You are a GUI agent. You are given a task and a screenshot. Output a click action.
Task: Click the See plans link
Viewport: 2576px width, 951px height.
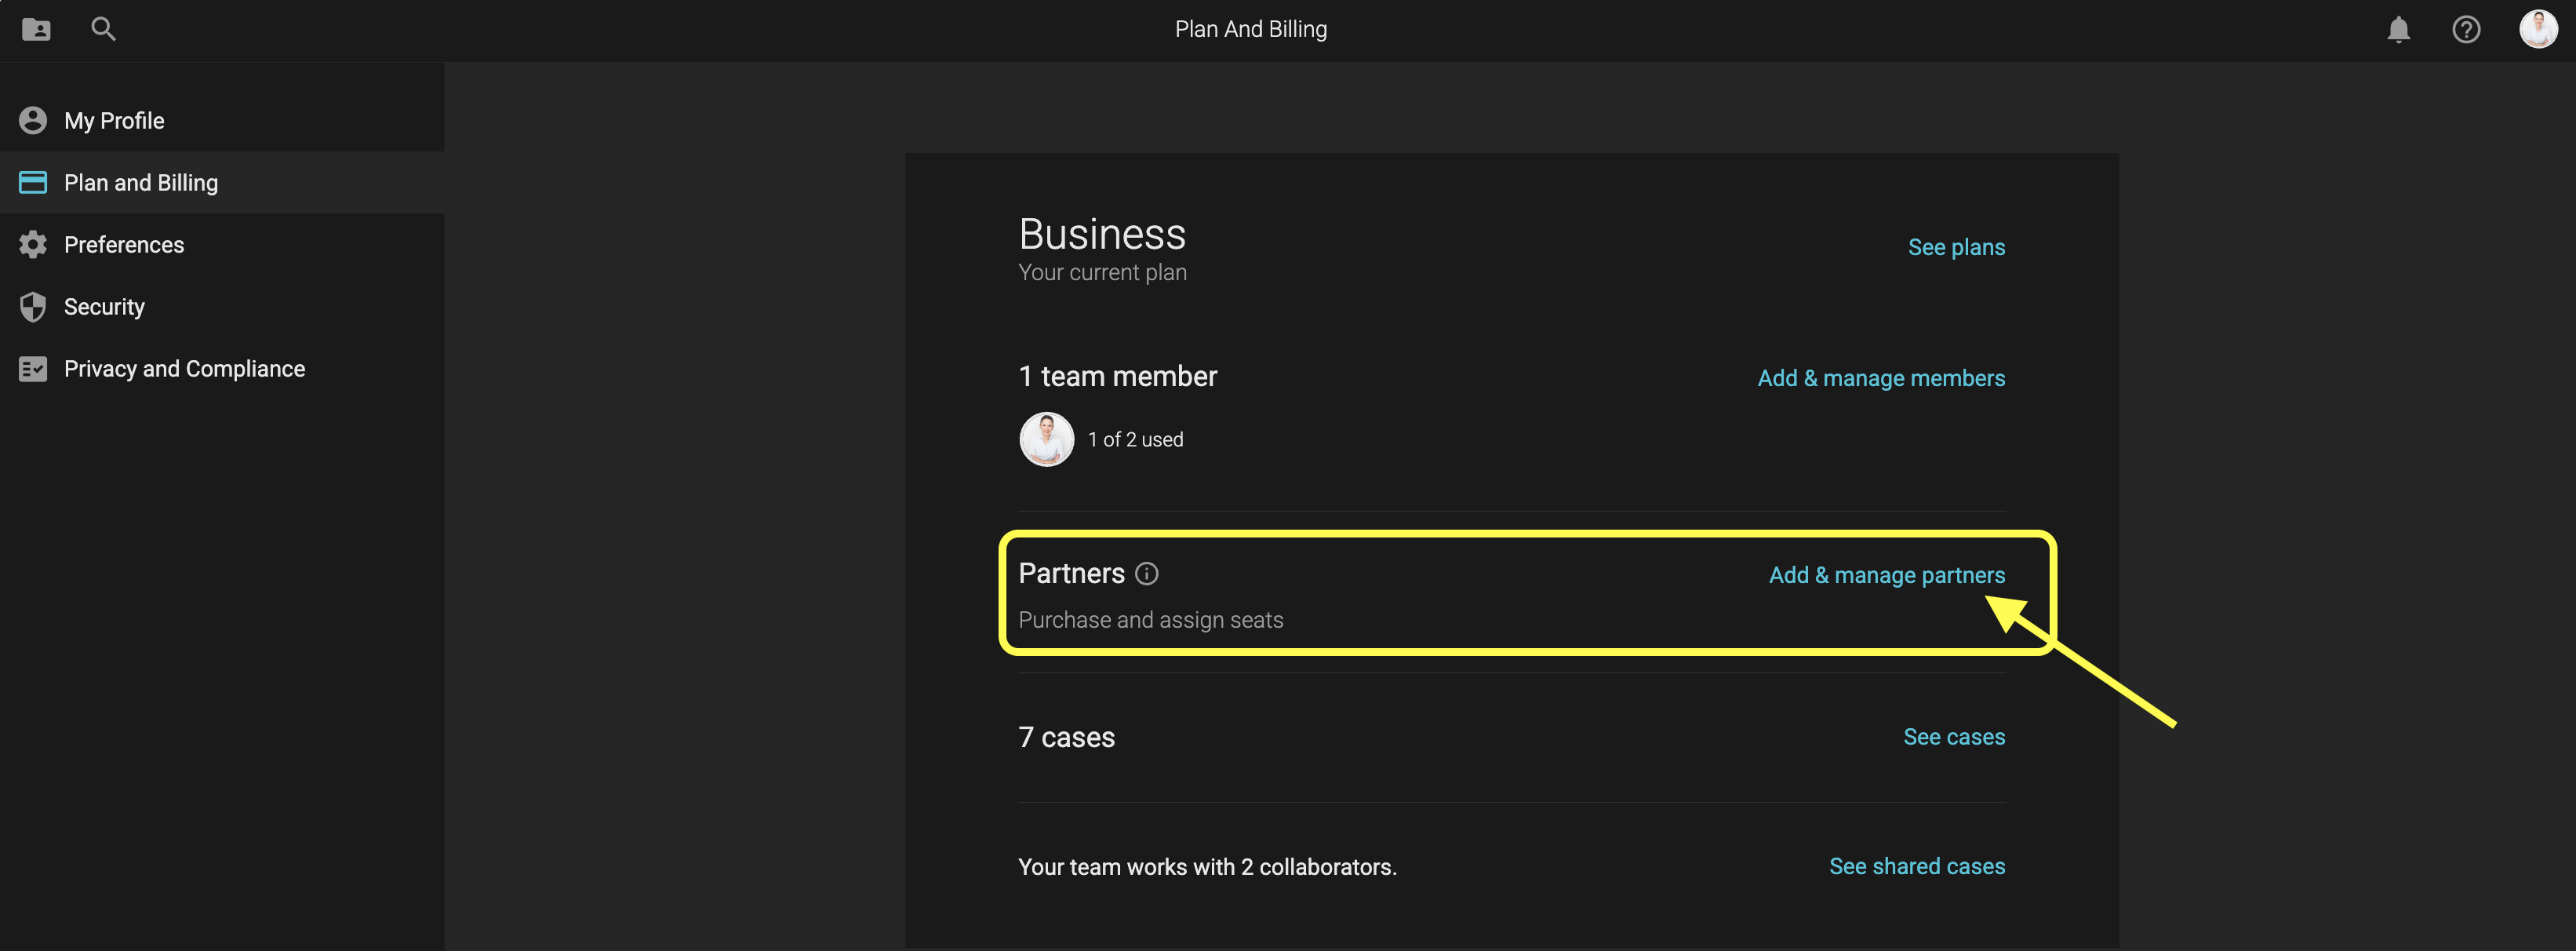point(1956,247)
